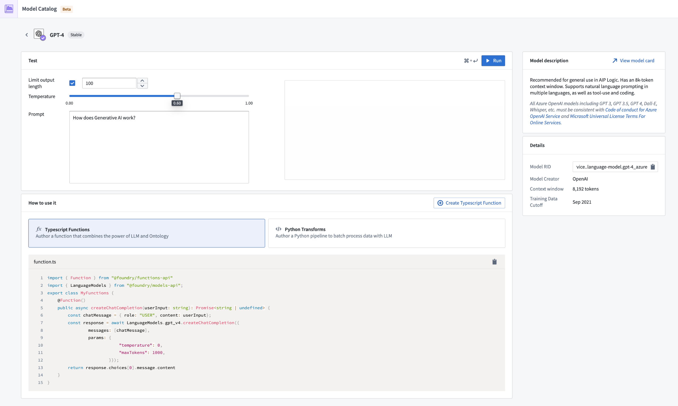
Task: Select the '8,192 tokens' context window value
Action: (585, 189)
